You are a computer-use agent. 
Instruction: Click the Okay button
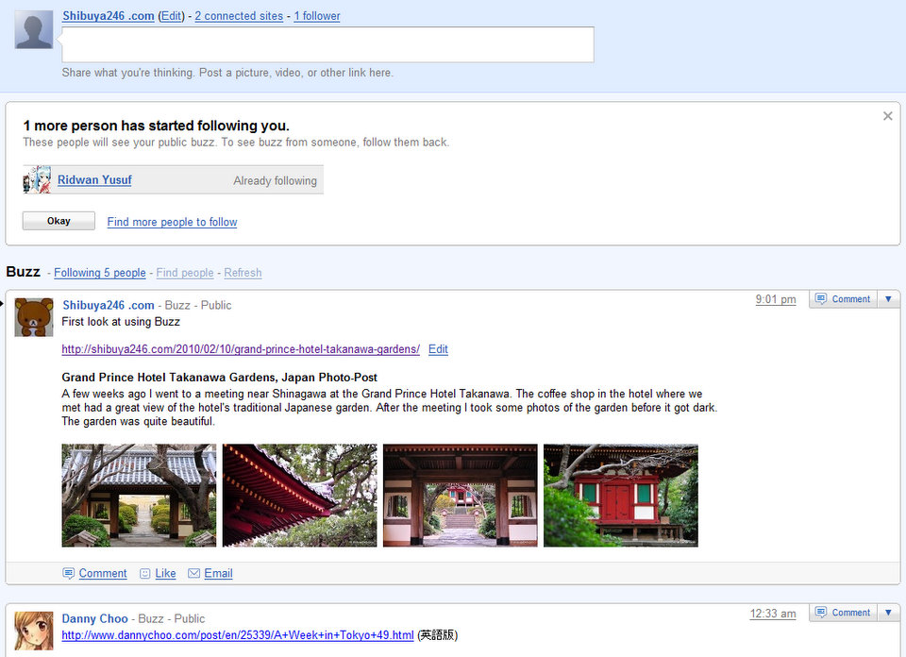point(59,221)
